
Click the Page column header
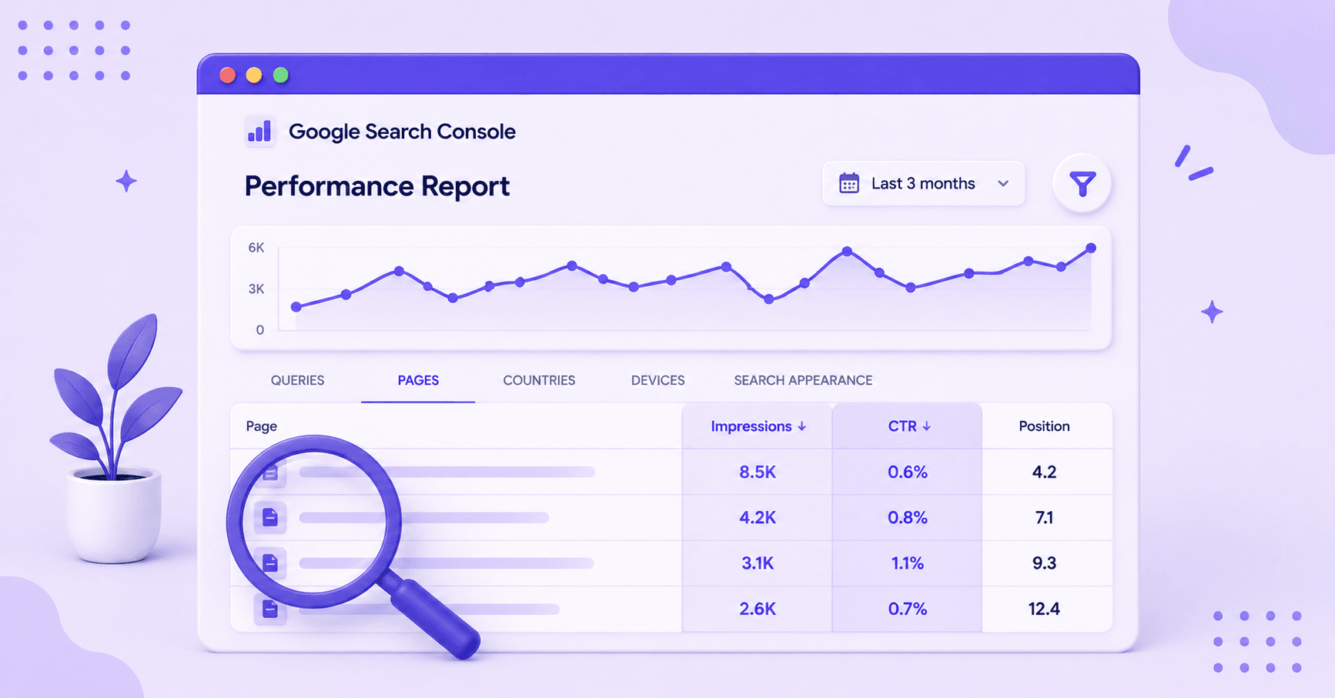(261, 426)
